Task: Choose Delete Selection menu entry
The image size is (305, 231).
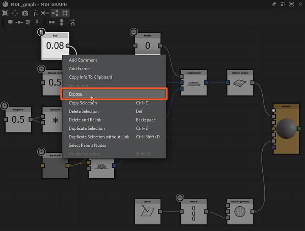Action: click(x=114, y=111)
